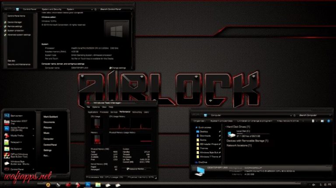The width and height of the screenshot is (336, 188).
Task: Toggle the preview pane icon in Computer window
Action: (x=322, y=121)
